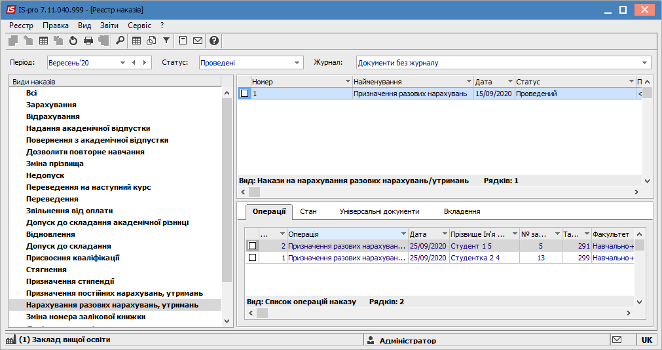The height and width of the screenshot is (350, 662).
Task: Select Зміна номера залікової книжки
Action: coord(86,317)
